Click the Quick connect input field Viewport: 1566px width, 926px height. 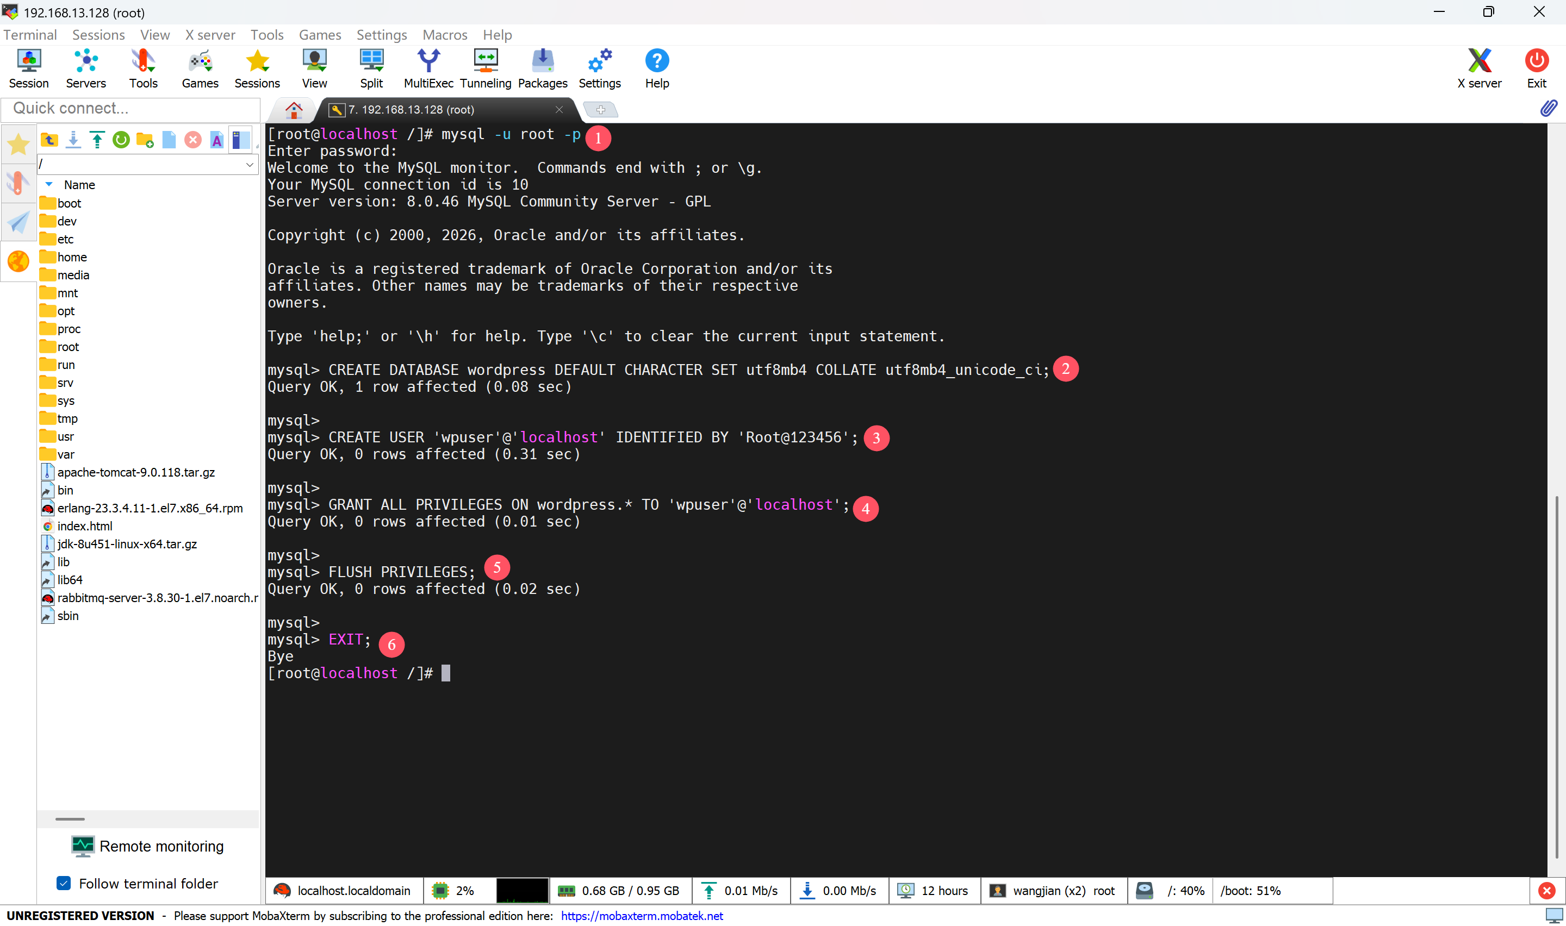point(131,109)
